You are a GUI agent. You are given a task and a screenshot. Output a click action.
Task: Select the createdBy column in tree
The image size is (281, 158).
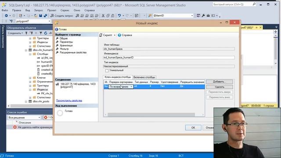pyautogui.click(x=47, y=74)
